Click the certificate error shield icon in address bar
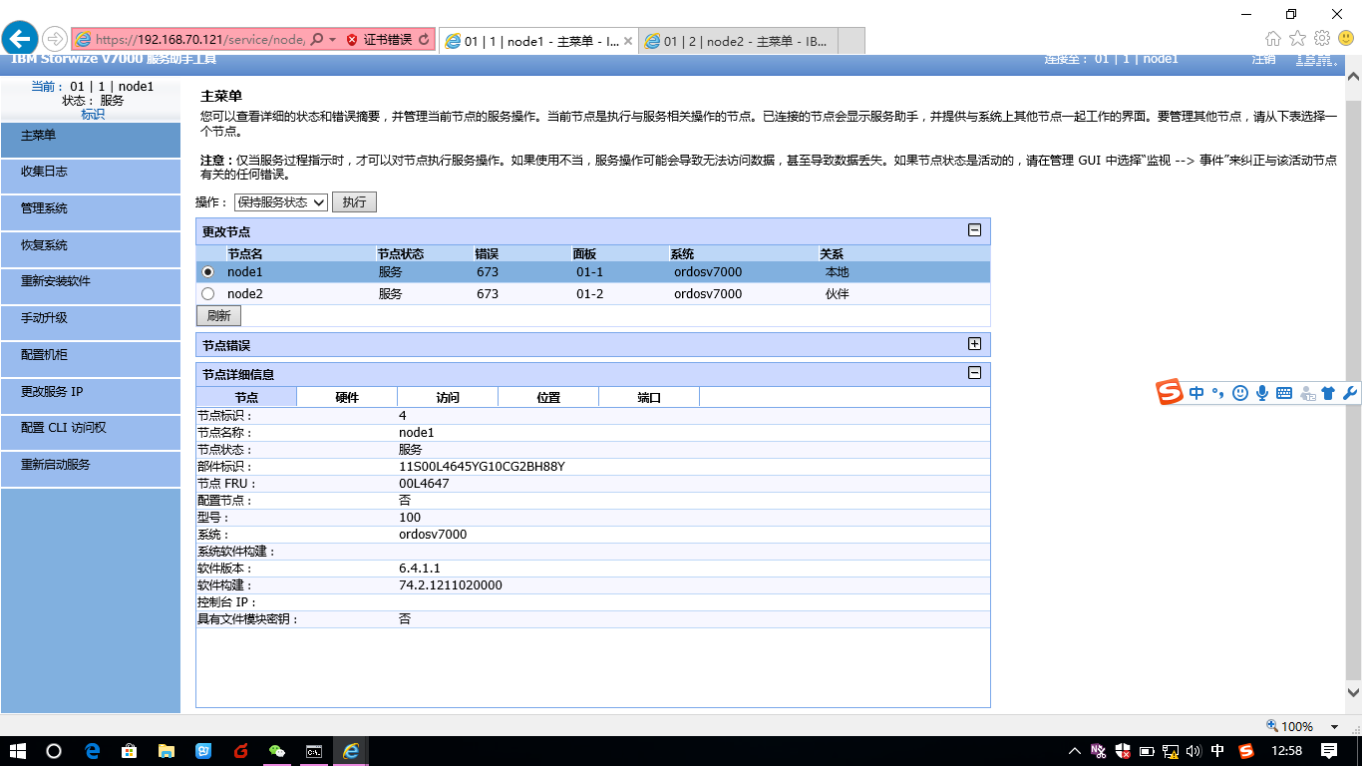This screenshot has width=1362, height=766. (351, 39)
